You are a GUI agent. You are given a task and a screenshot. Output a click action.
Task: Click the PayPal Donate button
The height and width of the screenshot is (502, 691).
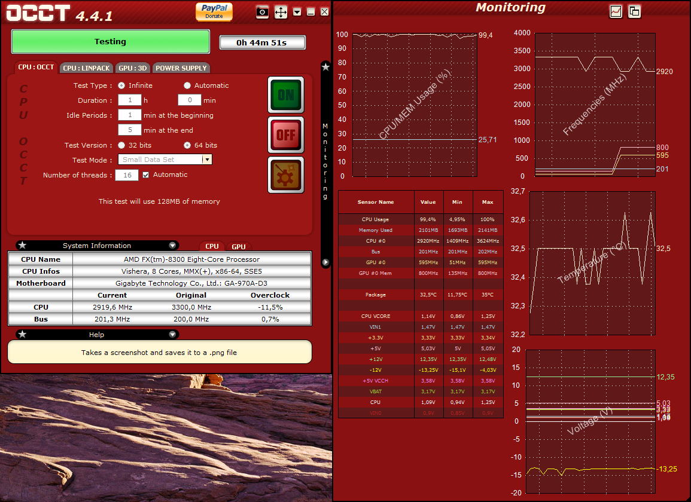214,11
